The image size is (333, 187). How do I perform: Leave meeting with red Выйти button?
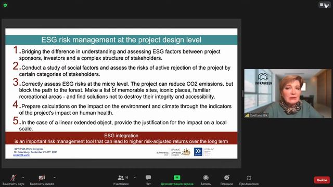pyautogui.click(x=322, y=180)
